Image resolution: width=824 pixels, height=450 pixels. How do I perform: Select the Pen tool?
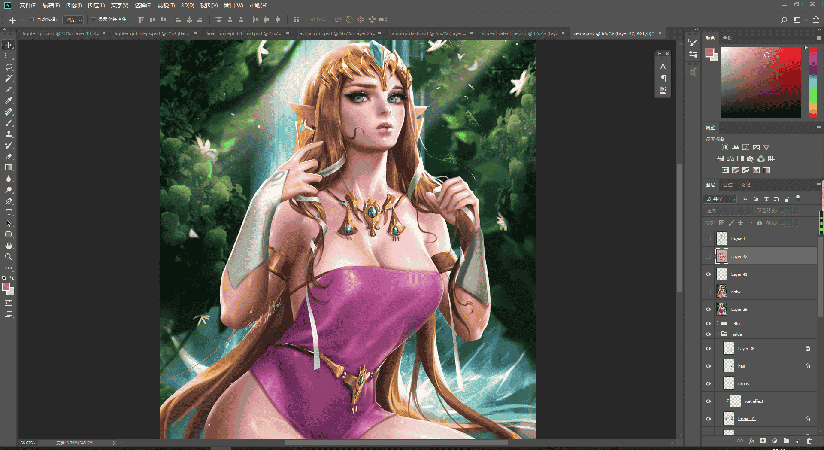click(9, 201)
